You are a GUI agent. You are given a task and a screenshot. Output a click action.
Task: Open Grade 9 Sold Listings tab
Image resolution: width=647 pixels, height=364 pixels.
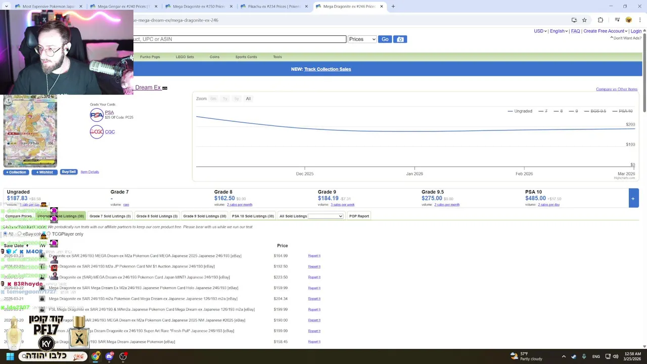coord(205,216)
